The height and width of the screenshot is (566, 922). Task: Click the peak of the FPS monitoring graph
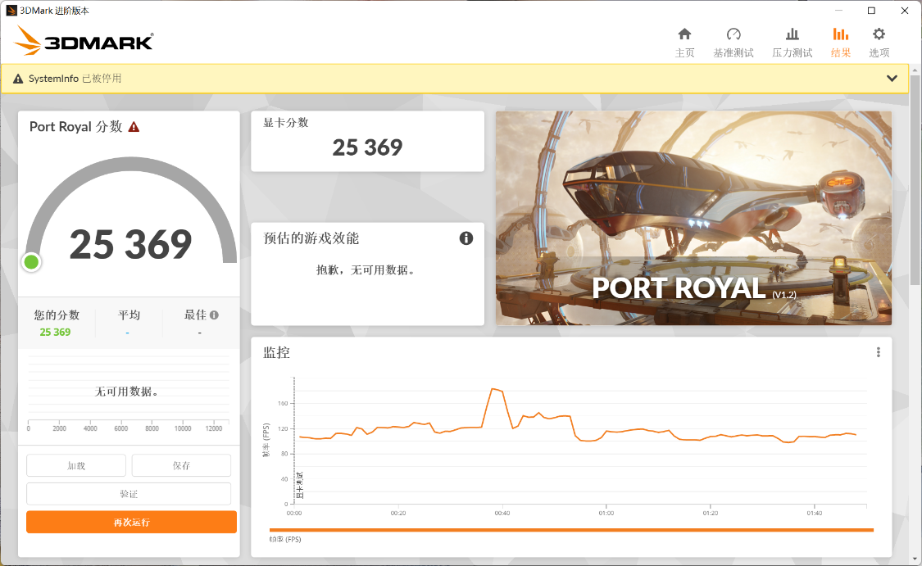pyautogui.click(x=493, y=389)
